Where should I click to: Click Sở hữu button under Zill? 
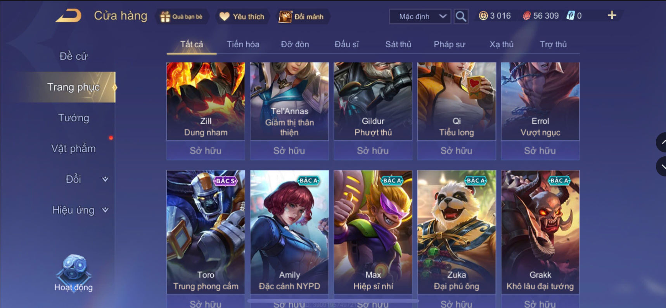[206, 151]
